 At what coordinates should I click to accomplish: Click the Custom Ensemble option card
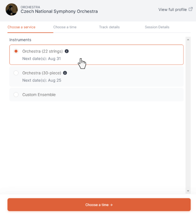pyautogui.click(x=96, y=95)
